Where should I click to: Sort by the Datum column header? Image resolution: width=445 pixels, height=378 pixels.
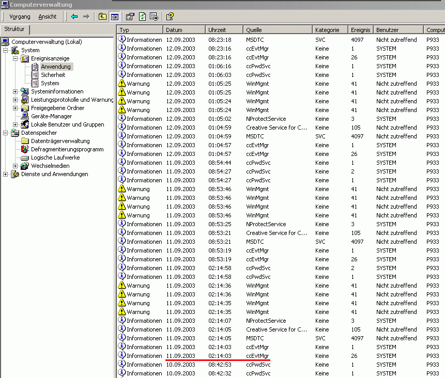tap(184, 30)
